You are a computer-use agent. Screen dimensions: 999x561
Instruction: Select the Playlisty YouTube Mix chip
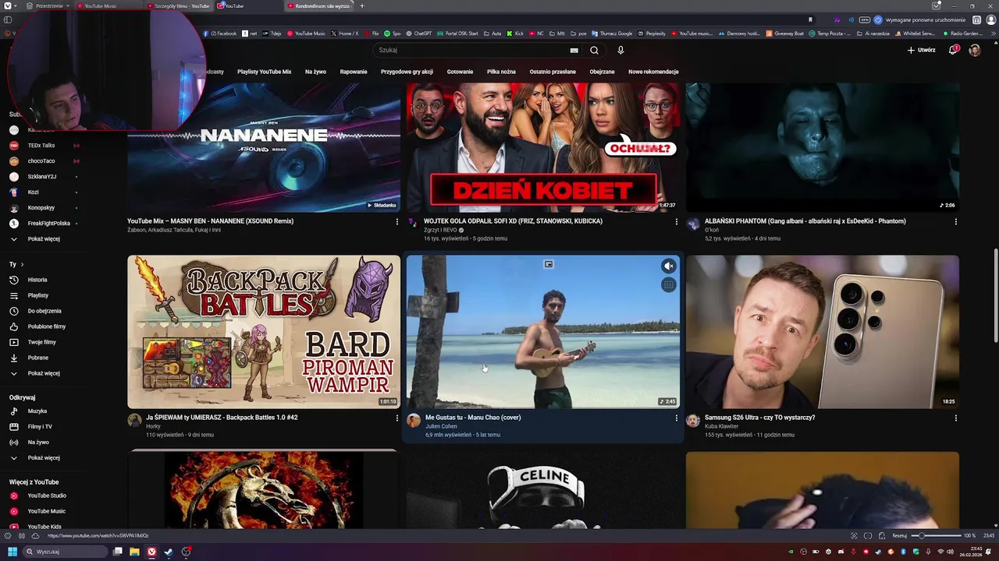click(265, 72)
